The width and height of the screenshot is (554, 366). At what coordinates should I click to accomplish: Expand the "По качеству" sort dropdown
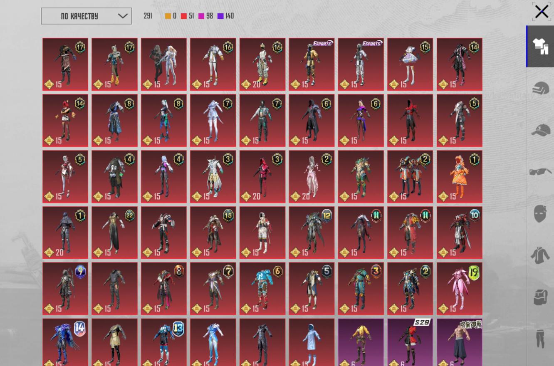pos(87,16)
